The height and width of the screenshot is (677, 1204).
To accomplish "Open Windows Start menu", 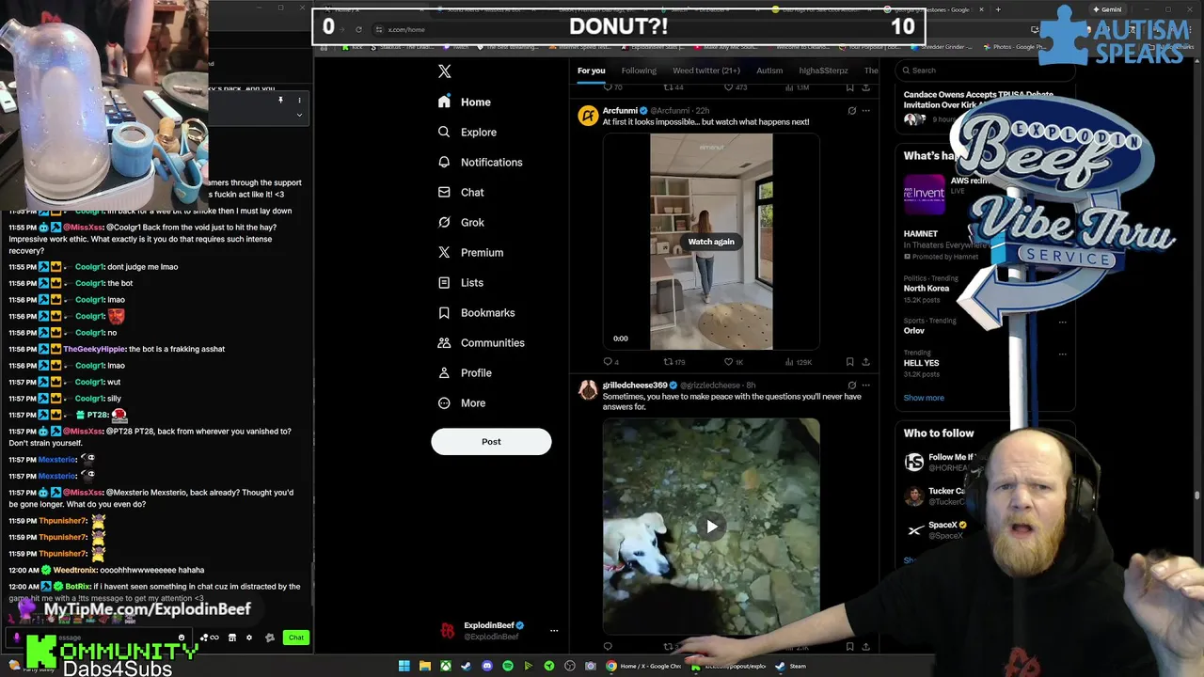I will coord(404,666).
